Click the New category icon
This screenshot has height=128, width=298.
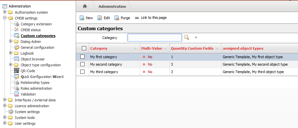pos(82,18)
